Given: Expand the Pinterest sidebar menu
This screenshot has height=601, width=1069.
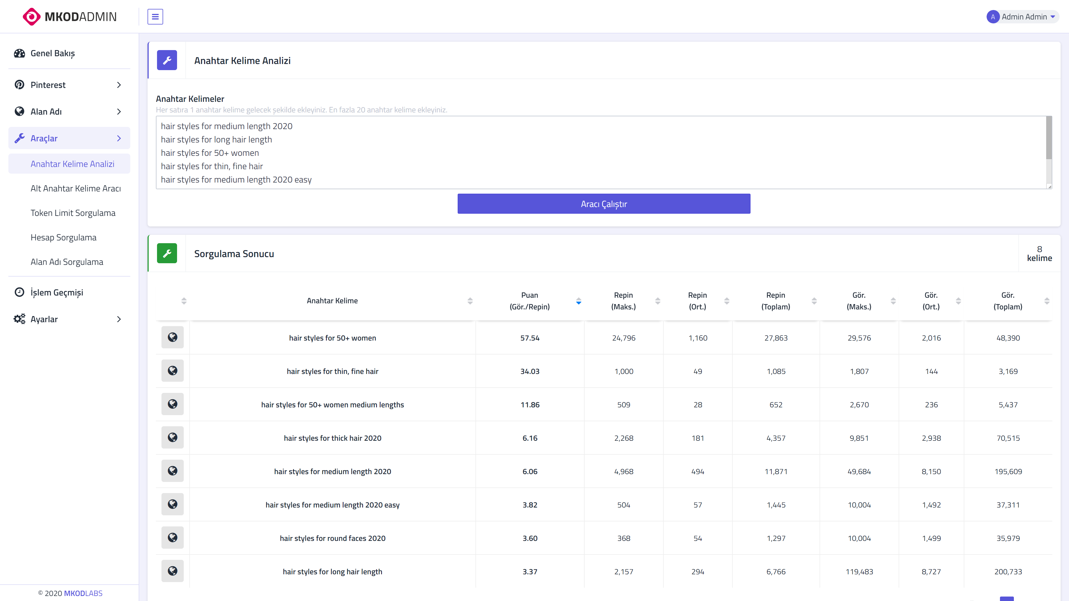Looking at the screenshot, I should pyautogui.click(x=69, y=85).
